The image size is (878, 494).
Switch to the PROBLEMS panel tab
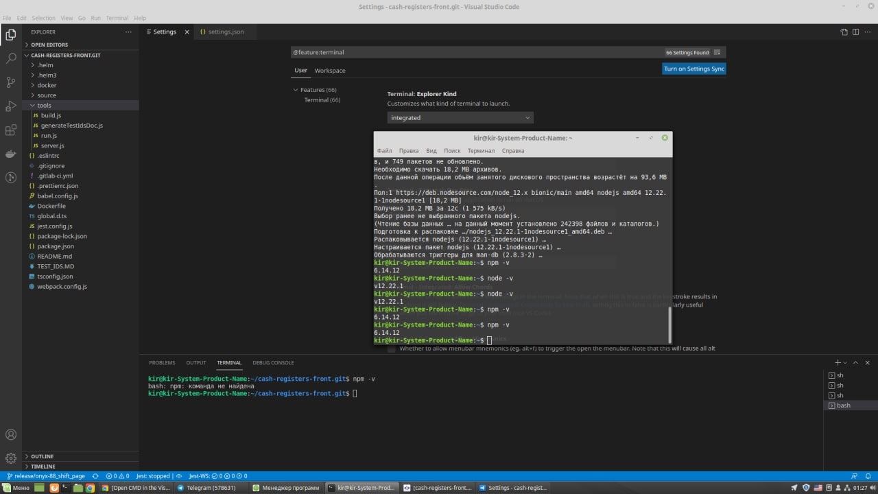162,363
